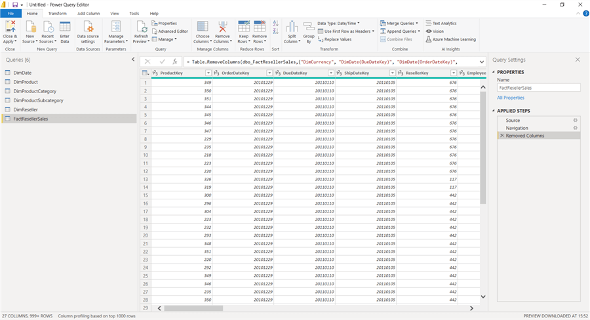
Task: Switch to the Add Column tab
Action: pyautogui.click(x=88, y=14)
